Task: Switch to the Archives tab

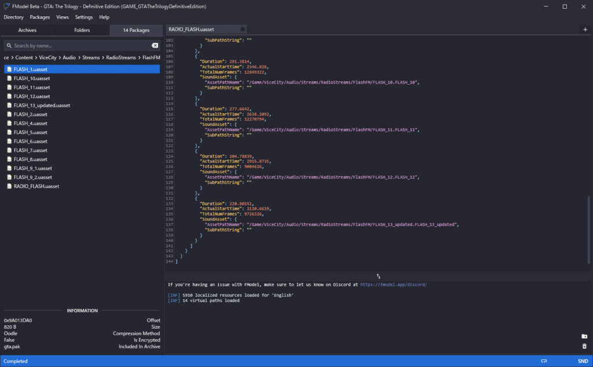Action: (27, 30)
